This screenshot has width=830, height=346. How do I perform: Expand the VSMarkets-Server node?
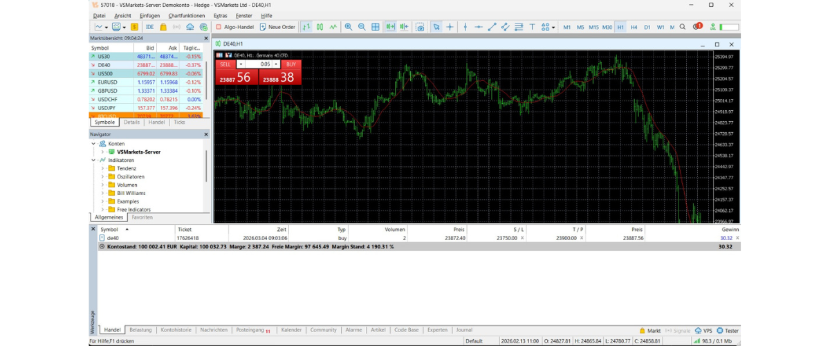[102, 152]
